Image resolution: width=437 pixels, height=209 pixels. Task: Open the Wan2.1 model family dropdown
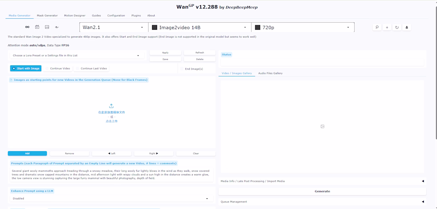point(114,27)
